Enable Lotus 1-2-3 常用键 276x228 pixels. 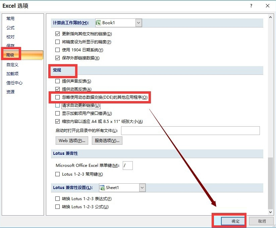57,174
